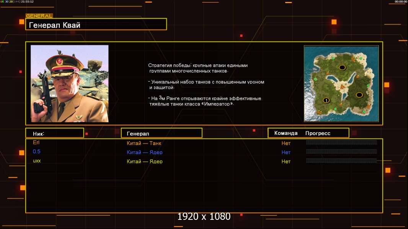Click uxx's loading progress bar
This screenshot has height=229, width=408.
pos(341,161)
